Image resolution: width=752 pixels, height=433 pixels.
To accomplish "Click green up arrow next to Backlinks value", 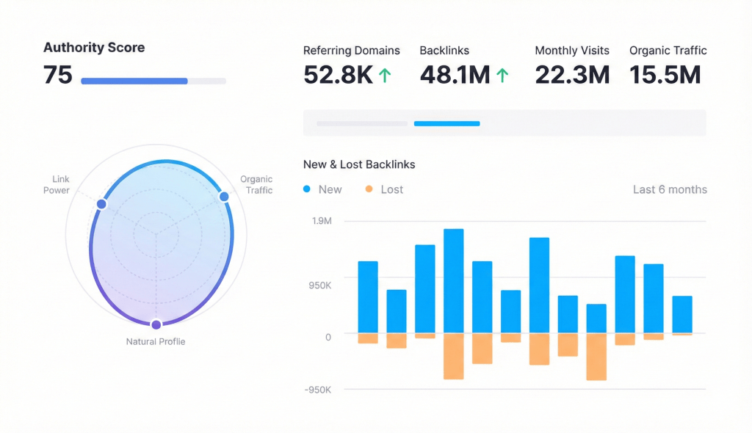I will pos(502,75).
